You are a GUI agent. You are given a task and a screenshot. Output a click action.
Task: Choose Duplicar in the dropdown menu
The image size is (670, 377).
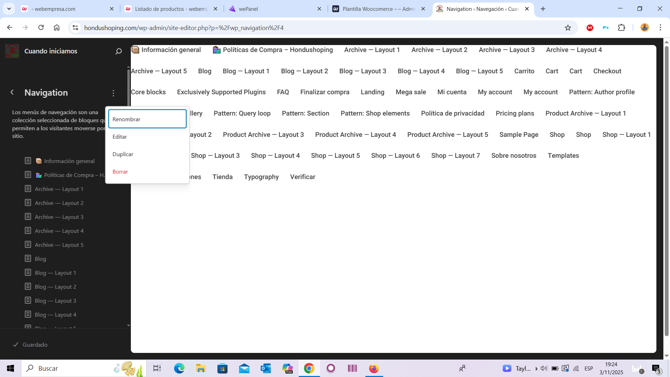coord(123,154)
